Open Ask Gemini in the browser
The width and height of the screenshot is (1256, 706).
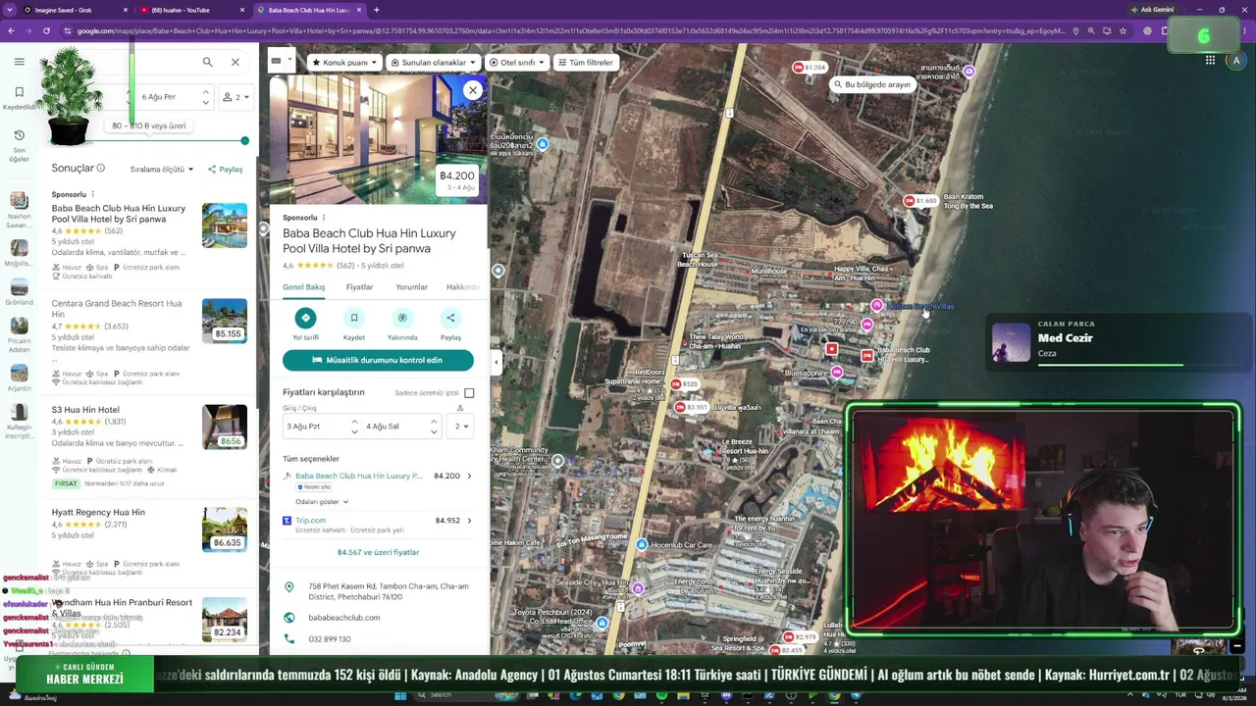pyautogui.click(x=1152, y=10)
